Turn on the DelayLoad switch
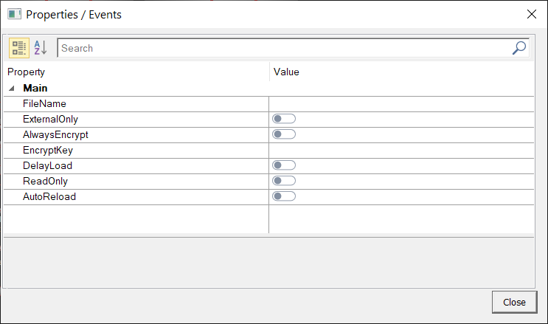 (284, 165)
